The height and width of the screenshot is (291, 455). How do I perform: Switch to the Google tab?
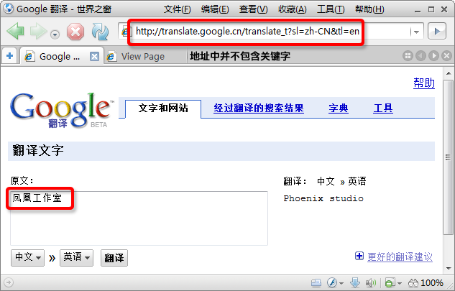tap(61, 56)
